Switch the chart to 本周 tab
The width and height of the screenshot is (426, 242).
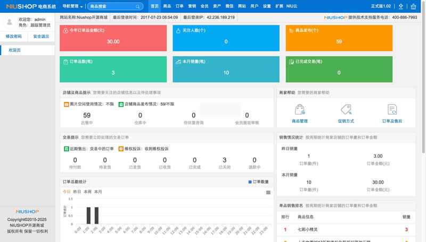[87, 192]
